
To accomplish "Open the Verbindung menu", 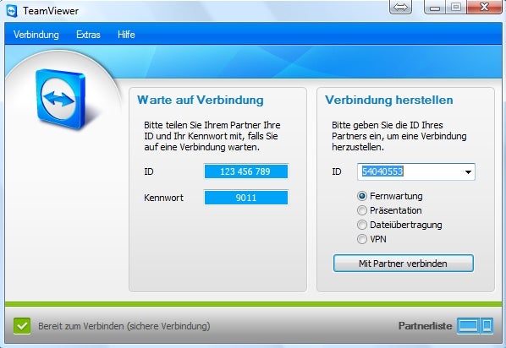I will pos(36,35).
